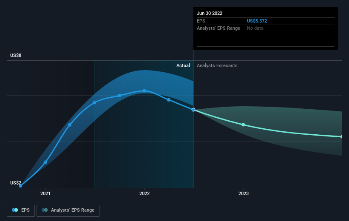Click the US$8 y-axis label

click(16, 55)
